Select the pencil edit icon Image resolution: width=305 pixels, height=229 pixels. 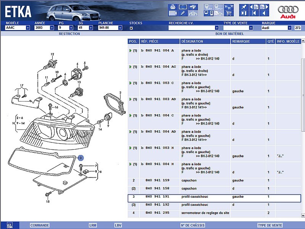(183, 13)
